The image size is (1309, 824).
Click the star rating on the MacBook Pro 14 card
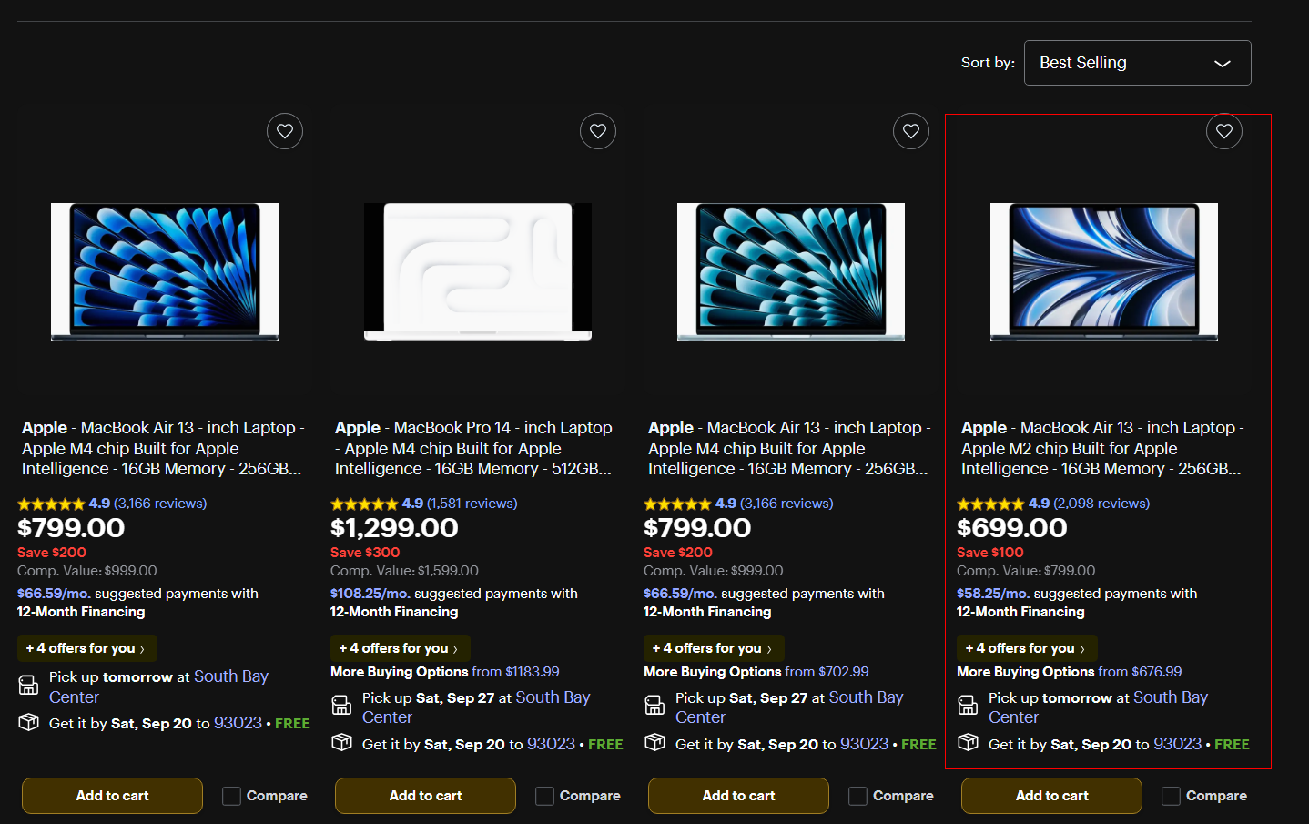pos(364,504)
